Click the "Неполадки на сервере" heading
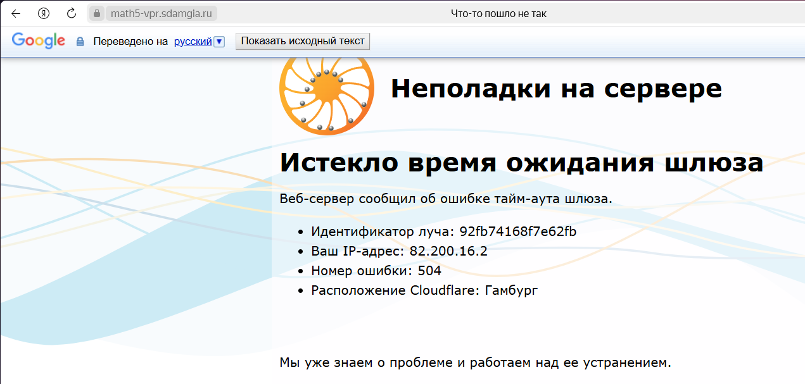The height and width of the screenshot is (384, 805). coord(556,89)
